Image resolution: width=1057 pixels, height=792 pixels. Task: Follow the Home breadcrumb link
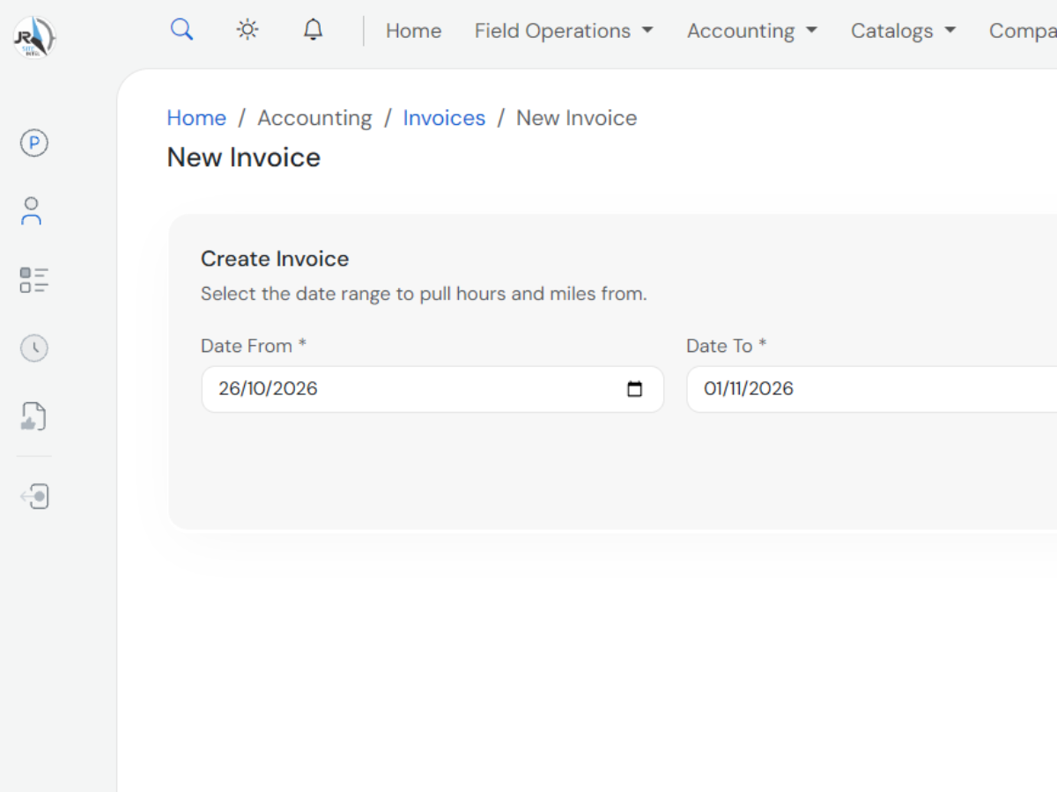tap(196, 118)
